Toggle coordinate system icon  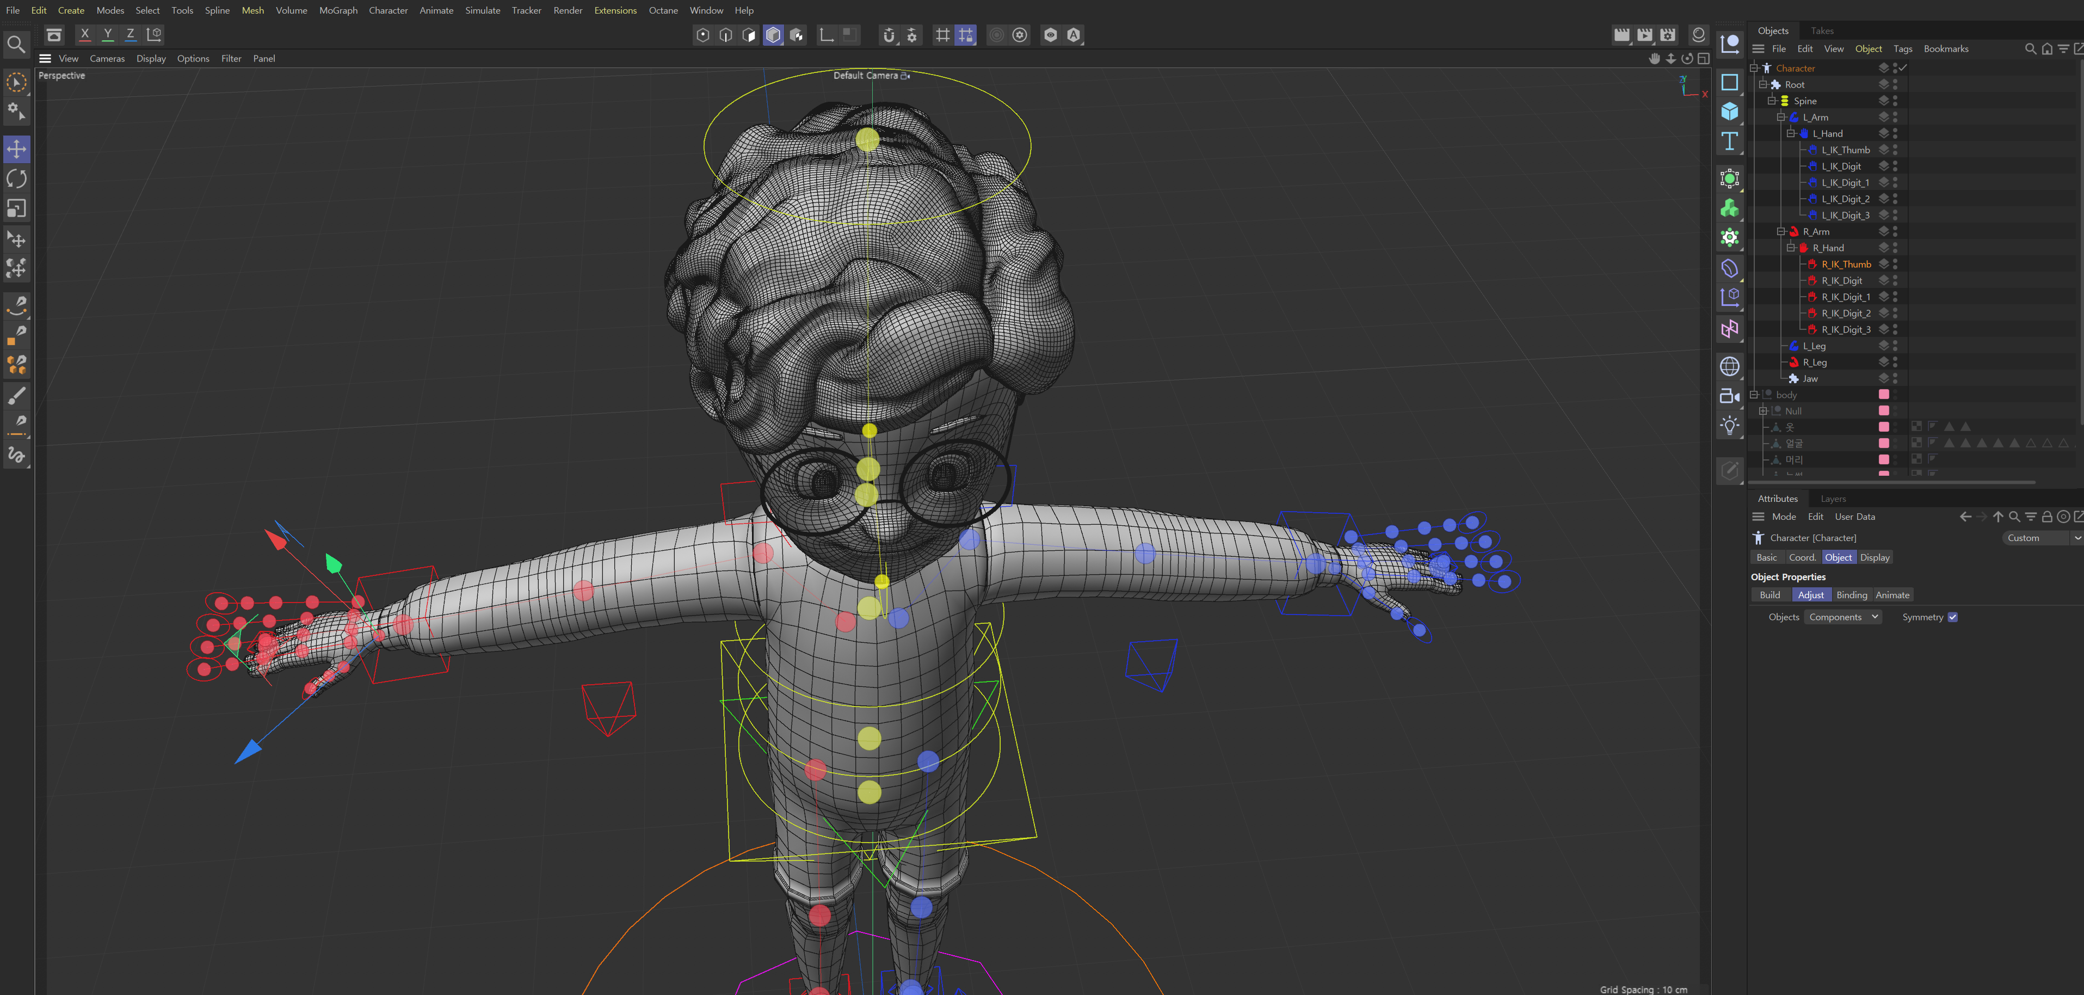pos(155,34)
